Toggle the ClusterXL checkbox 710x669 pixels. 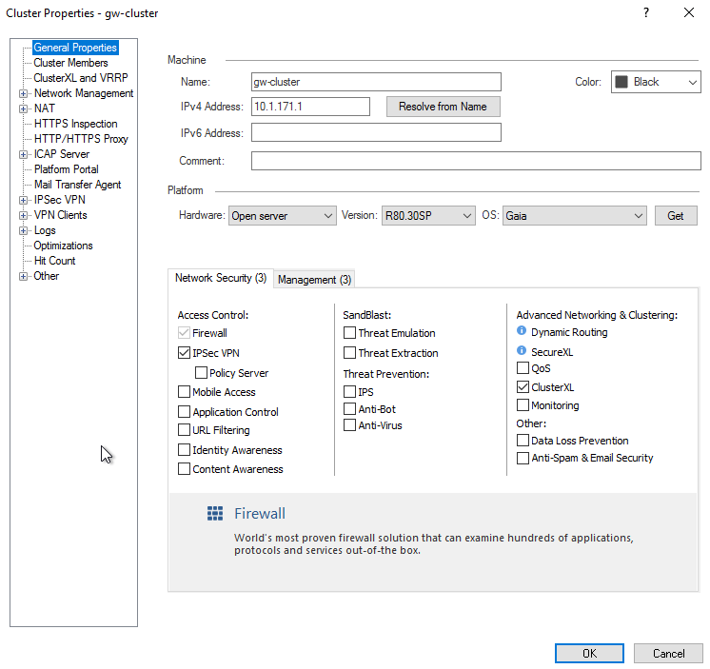click(x=523, y=387)
